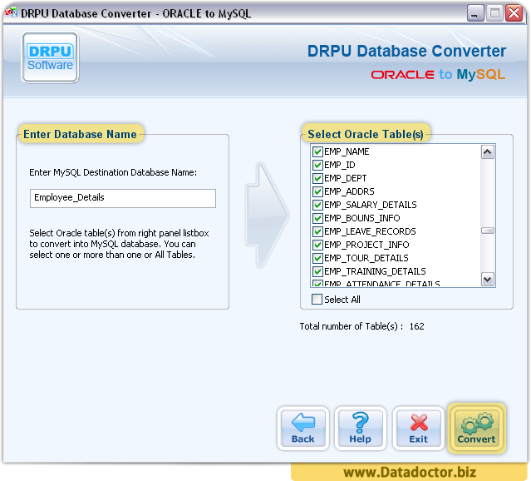The image size is (531, 481).
Task: Uncheck the EMP_NAME table checkbox
Action: coord(317,151)
